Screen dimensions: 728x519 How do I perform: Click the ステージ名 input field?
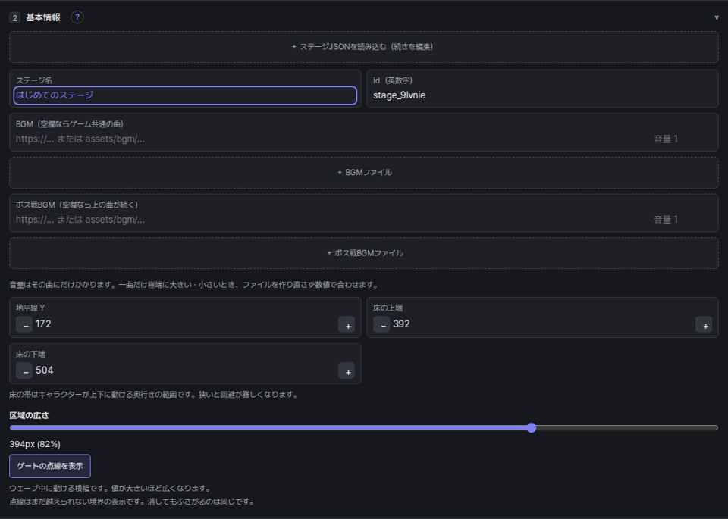(185, 95)
